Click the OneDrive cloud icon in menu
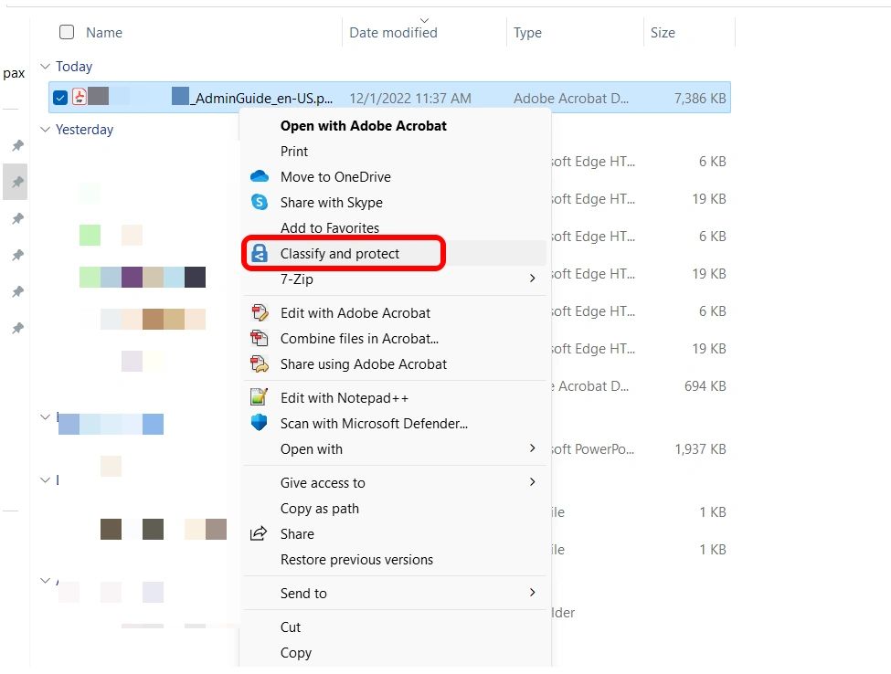Image resolution: width=891 pixels, height=674 pixels. [x=260, y=176]
